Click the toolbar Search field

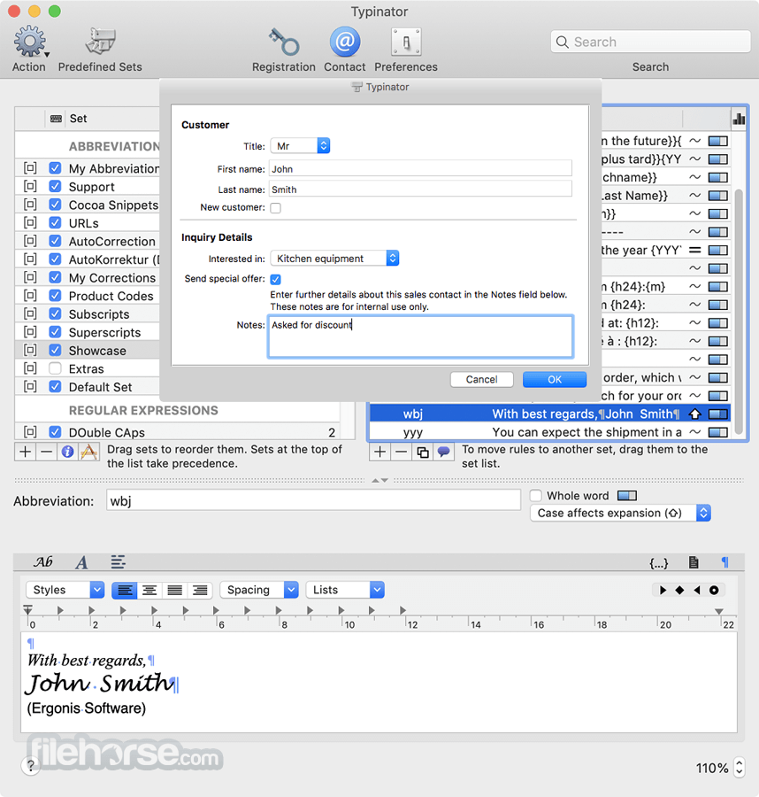[650, 42]
